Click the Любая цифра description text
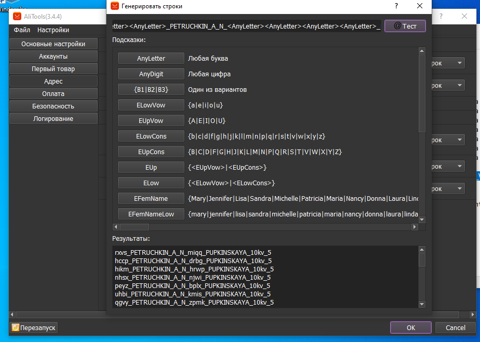This screenshot has width=480, height=342. 209,74
